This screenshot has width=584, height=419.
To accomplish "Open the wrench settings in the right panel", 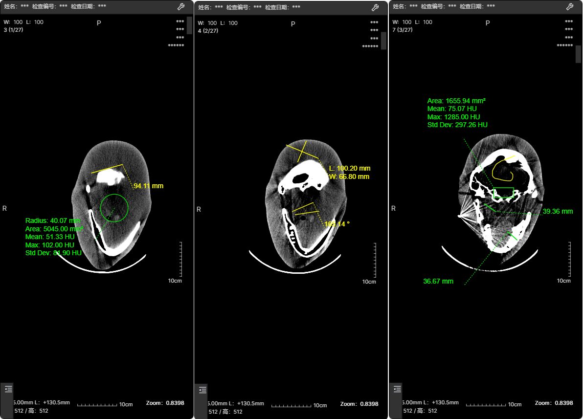I will tap(569, 7).
